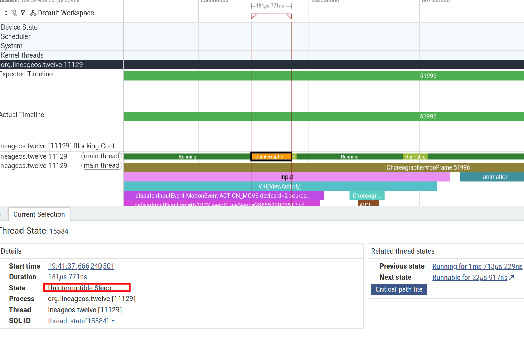Select the first Running thread state slice
This screenshot has height=355, width=524.
coord(187,157)
